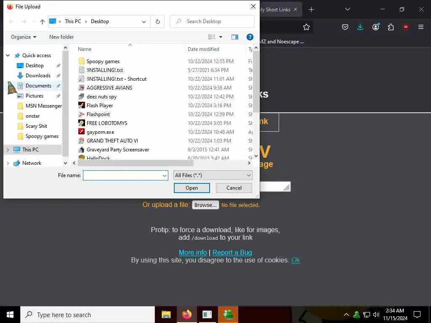The width and height of the screenshot is (431, 323).
Task: Select the Spoopy games folder icon in file list
Action: point(81,61)
